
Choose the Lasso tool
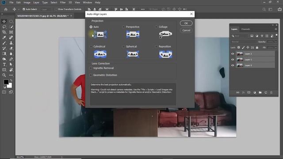[x=4, y=27]
